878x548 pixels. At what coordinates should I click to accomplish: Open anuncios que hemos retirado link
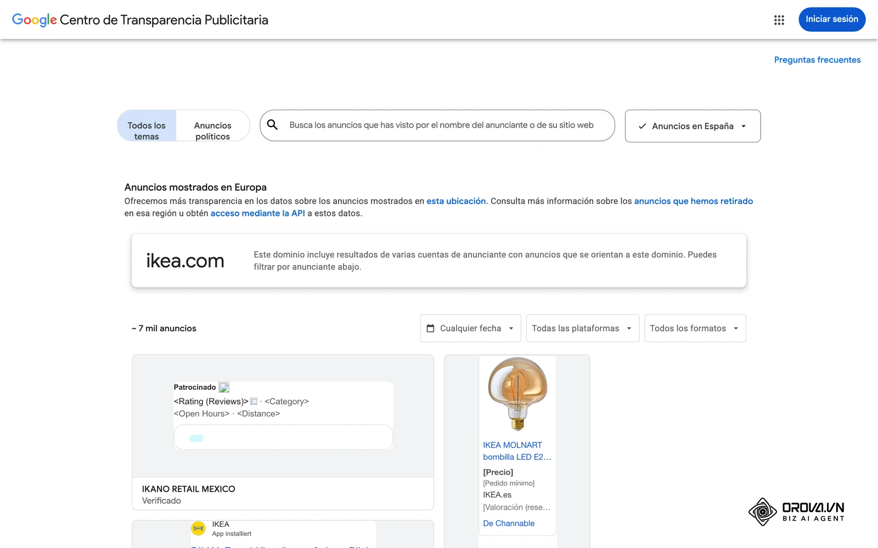pos(693,201)
